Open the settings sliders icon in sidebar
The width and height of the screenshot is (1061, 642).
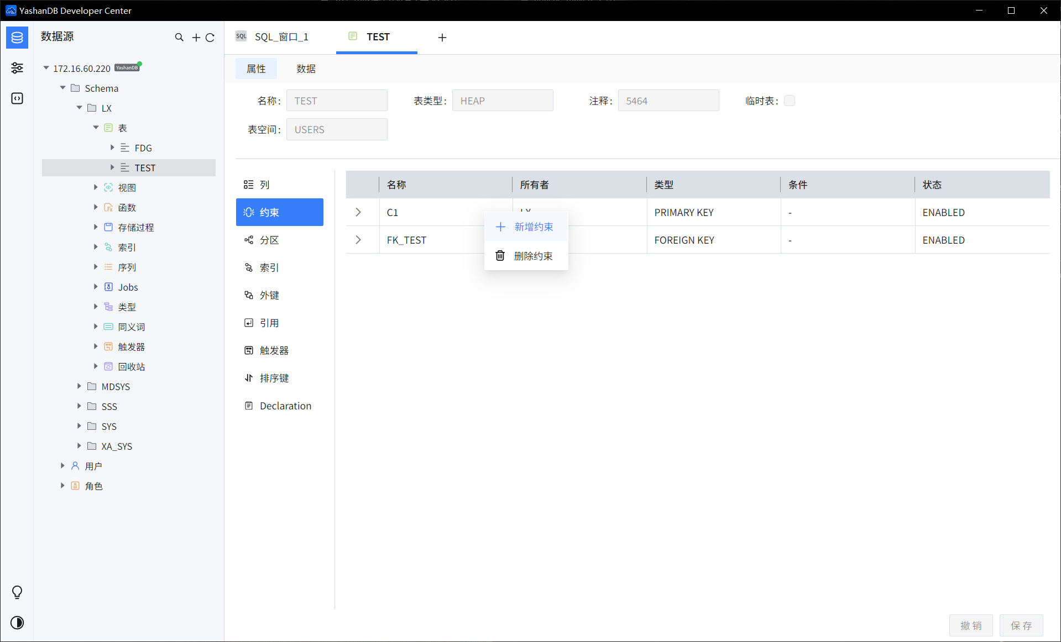click(17, 68)
